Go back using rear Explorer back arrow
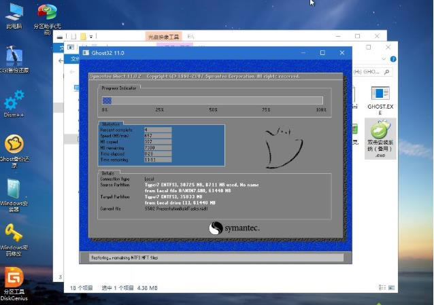 coord(61,60)
